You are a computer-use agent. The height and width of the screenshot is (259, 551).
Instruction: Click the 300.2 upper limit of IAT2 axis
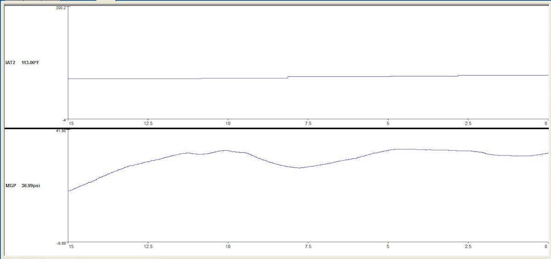pyautogui.click(x=61, y=8)
